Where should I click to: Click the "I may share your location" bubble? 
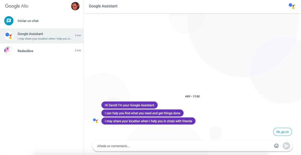click(x=148, y=121)
